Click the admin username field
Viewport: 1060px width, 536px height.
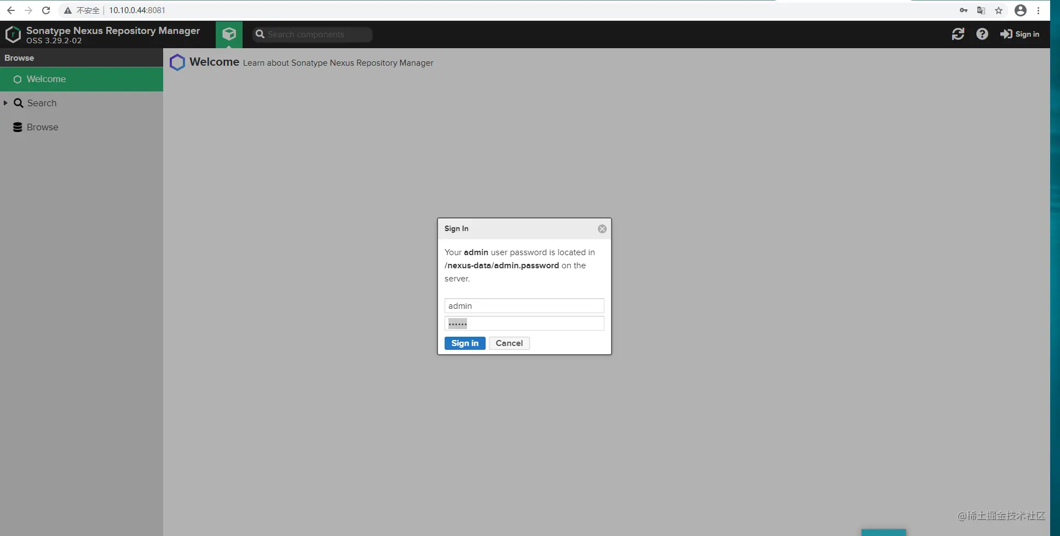[x=525, y=306]
